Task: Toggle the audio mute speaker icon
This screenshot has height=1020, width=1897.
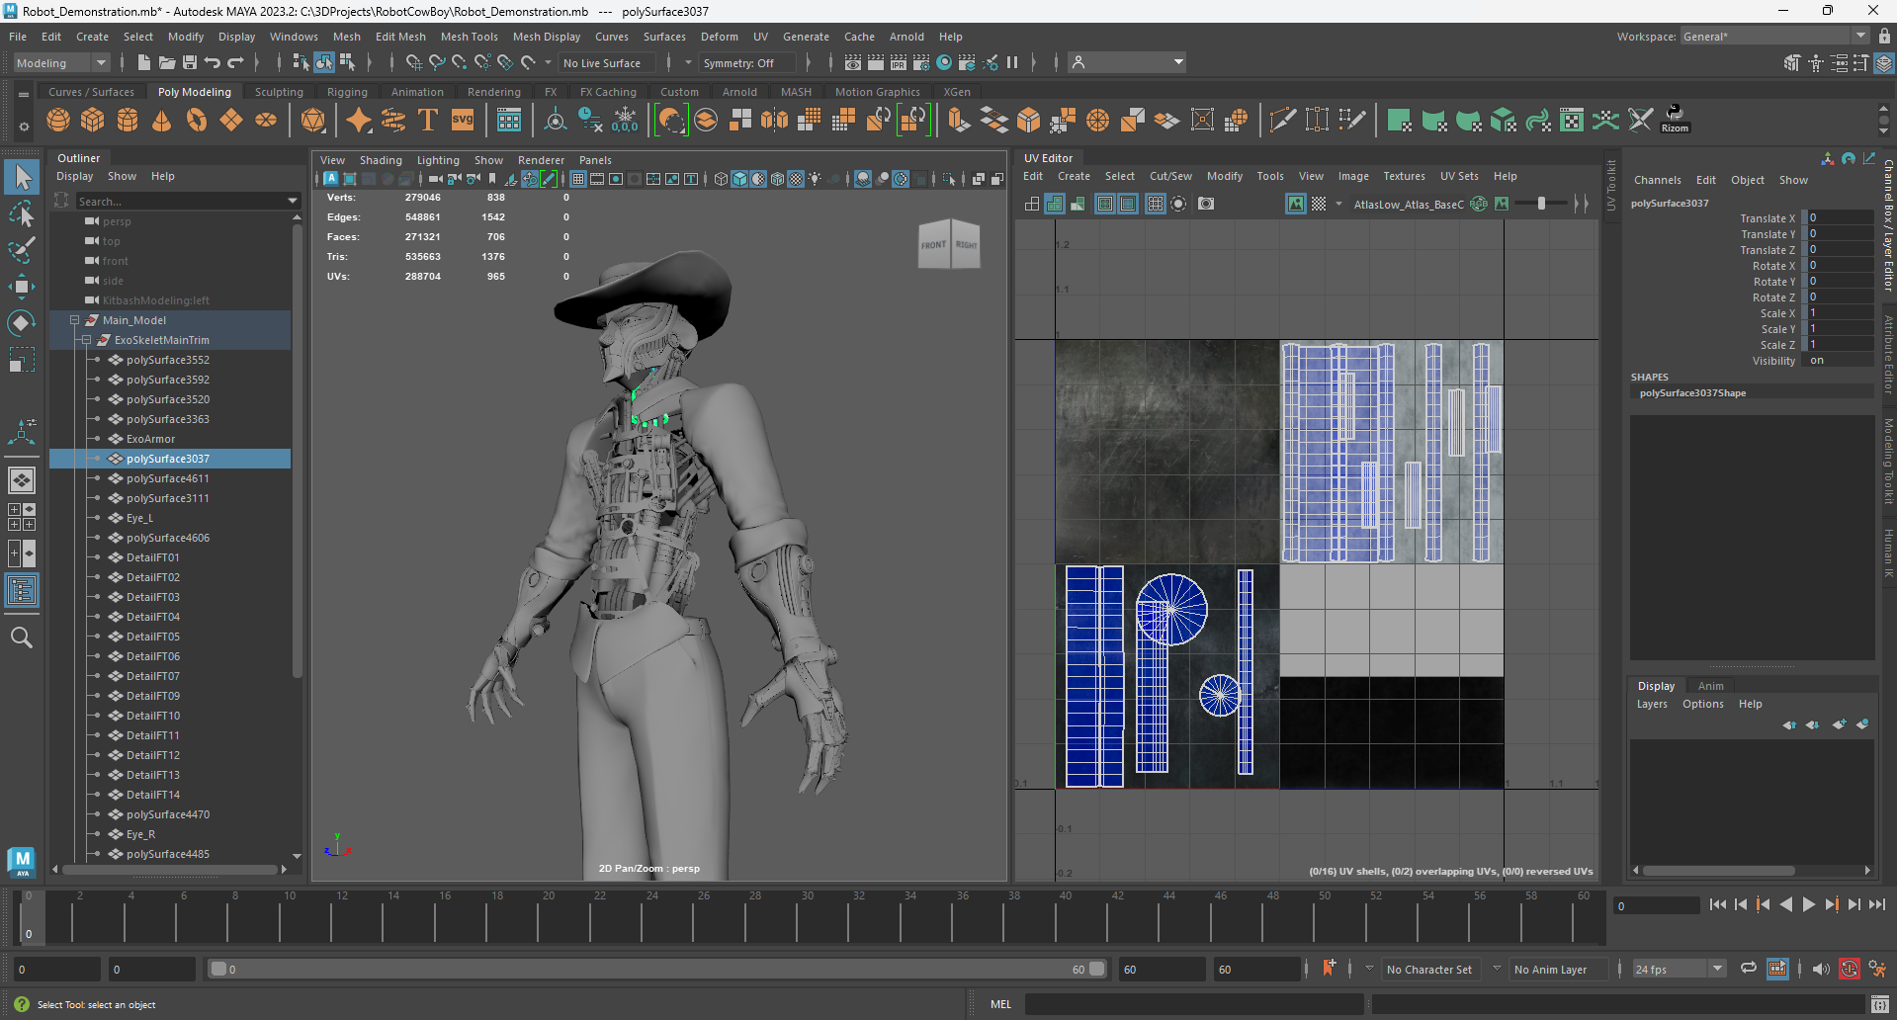Action: click(1821, 969)
